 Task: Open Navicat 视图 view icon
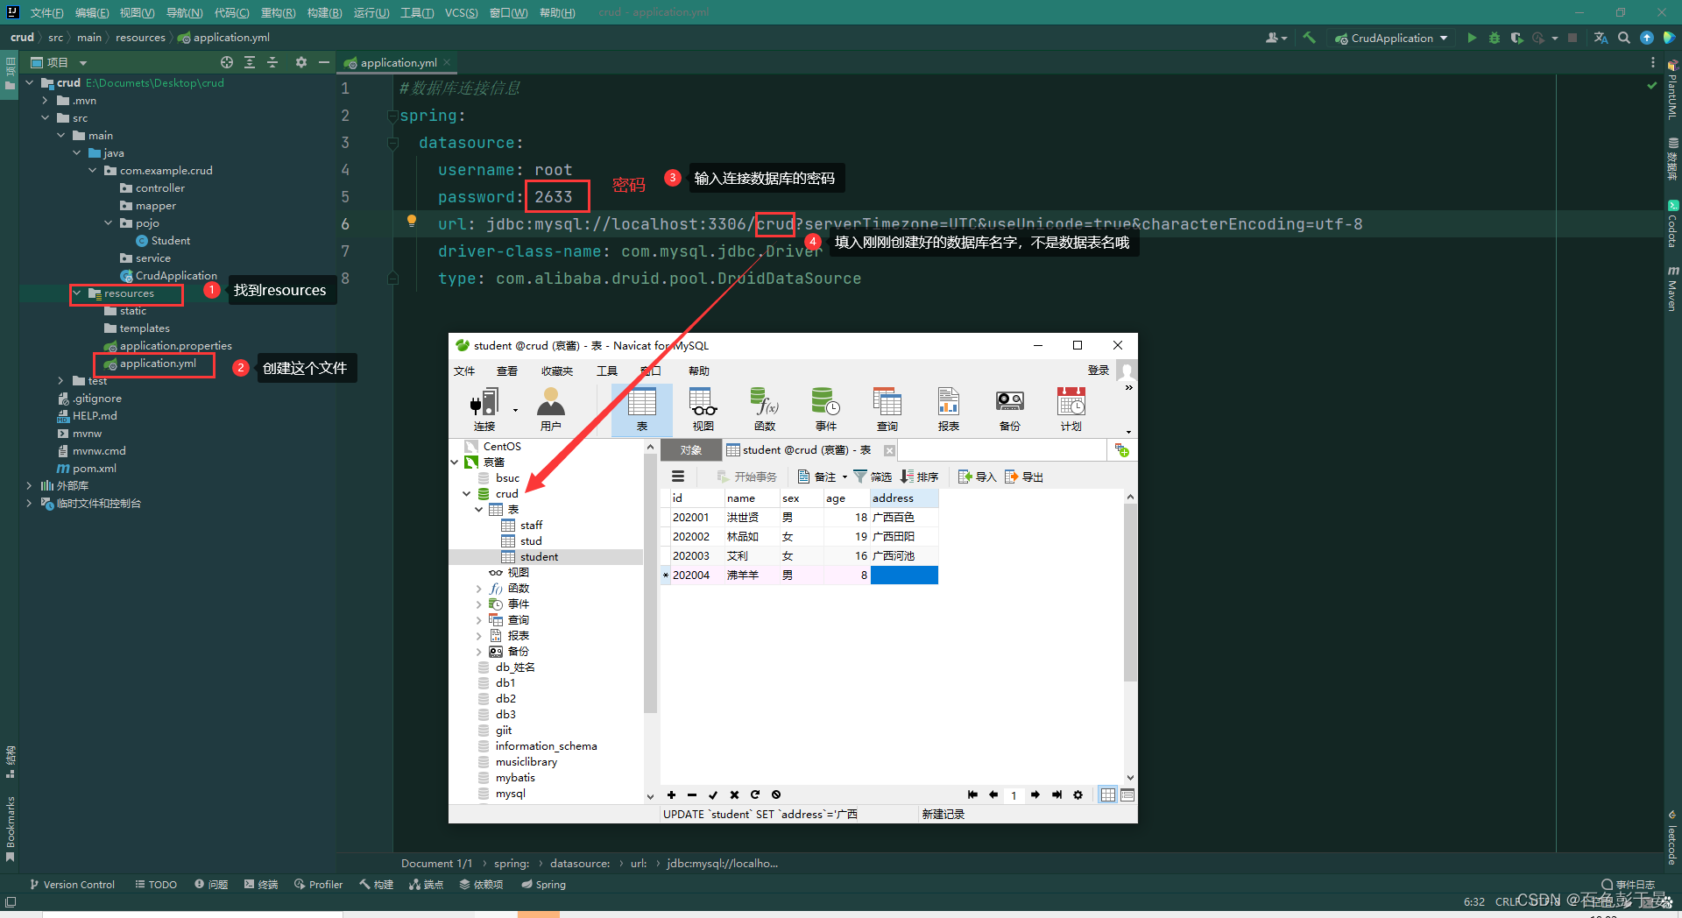coord(703,409)
